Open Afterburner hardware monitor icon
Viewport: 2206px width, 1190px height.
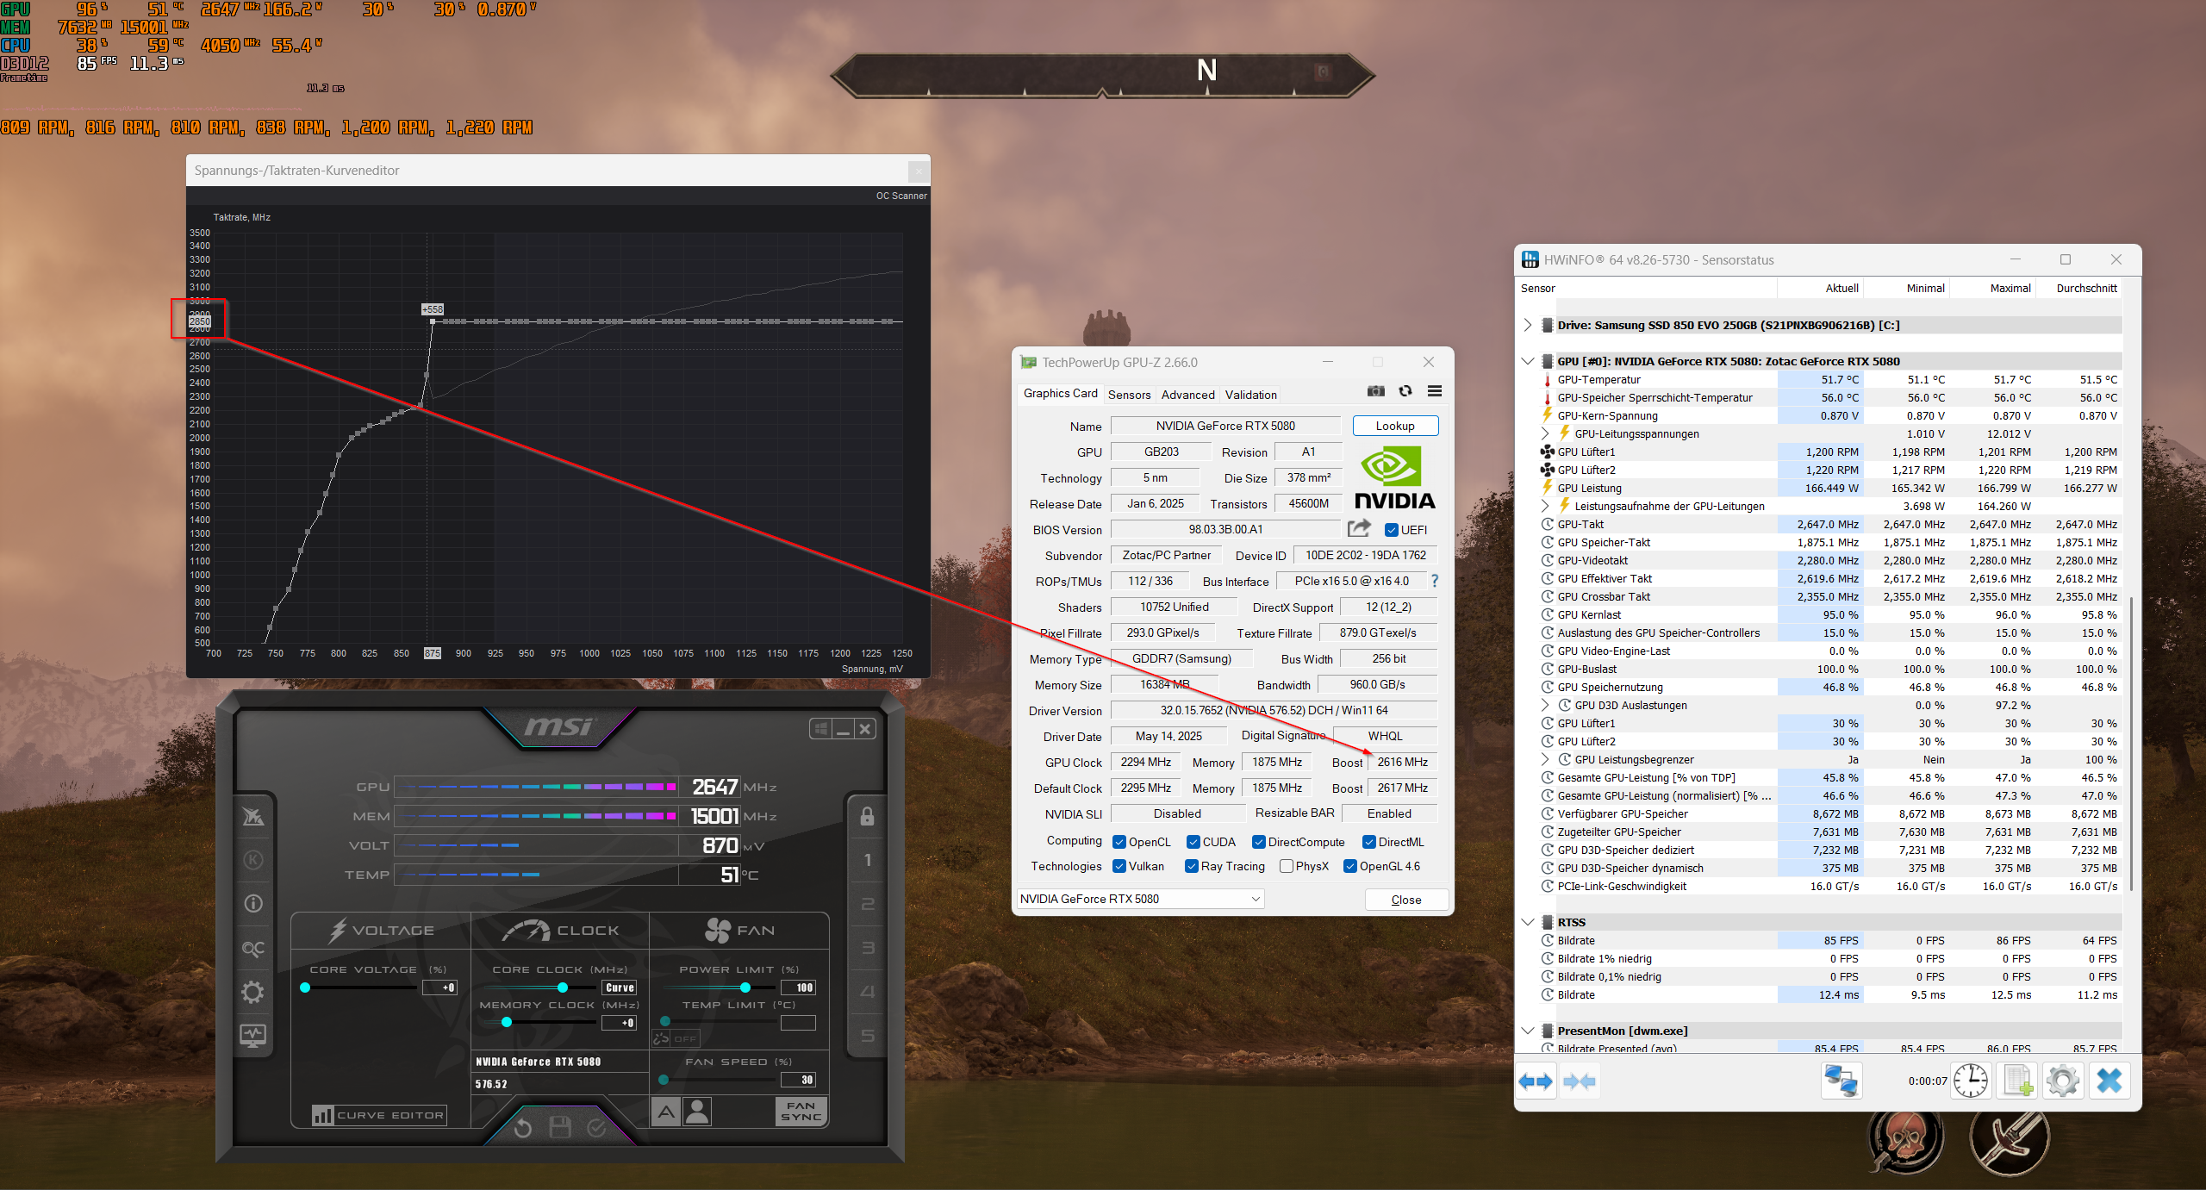252,1035
